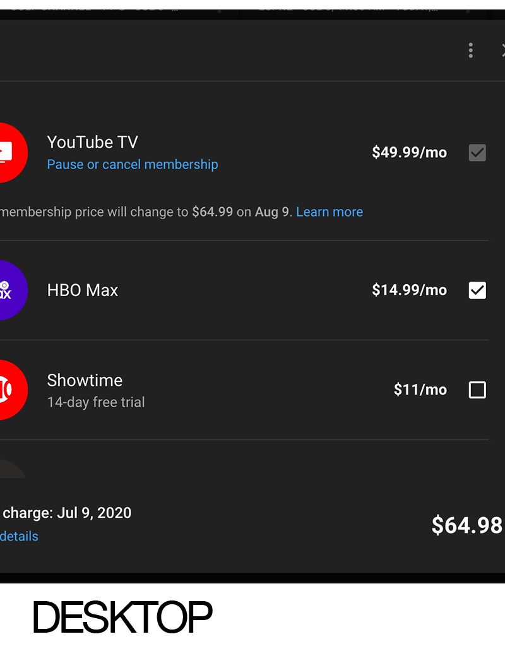Viewport: 505px width, 663px height.
Task: Select the HBO Max row label
Action: pos(83,290)
